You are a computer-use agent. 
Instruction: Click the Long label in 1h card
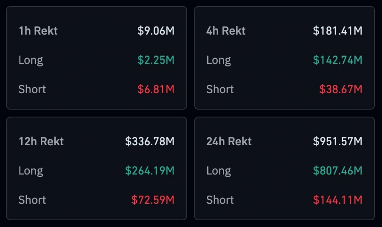pos(31,61)
